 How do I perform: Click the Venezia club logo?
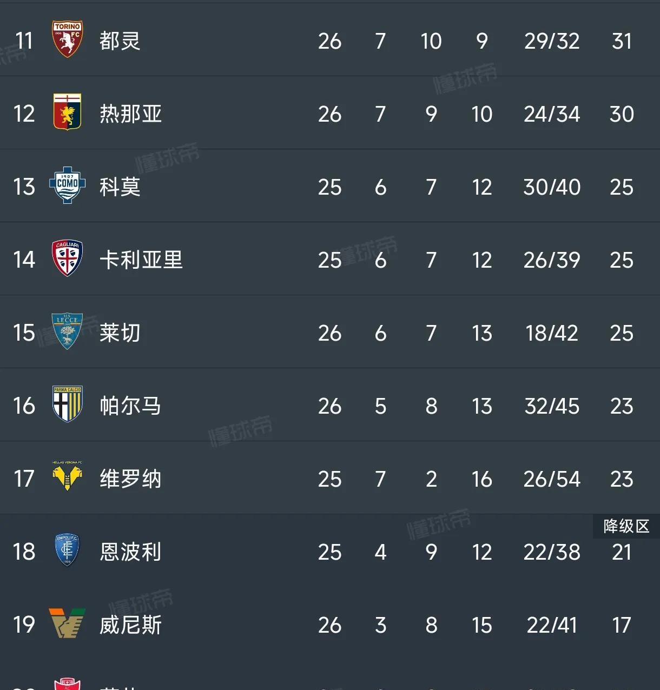click(x=67, y=625)
